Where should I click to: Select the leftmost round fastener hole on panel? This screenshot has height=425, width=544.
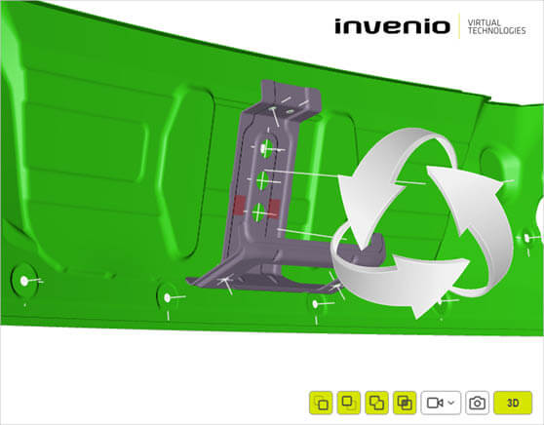click(24, 281)
